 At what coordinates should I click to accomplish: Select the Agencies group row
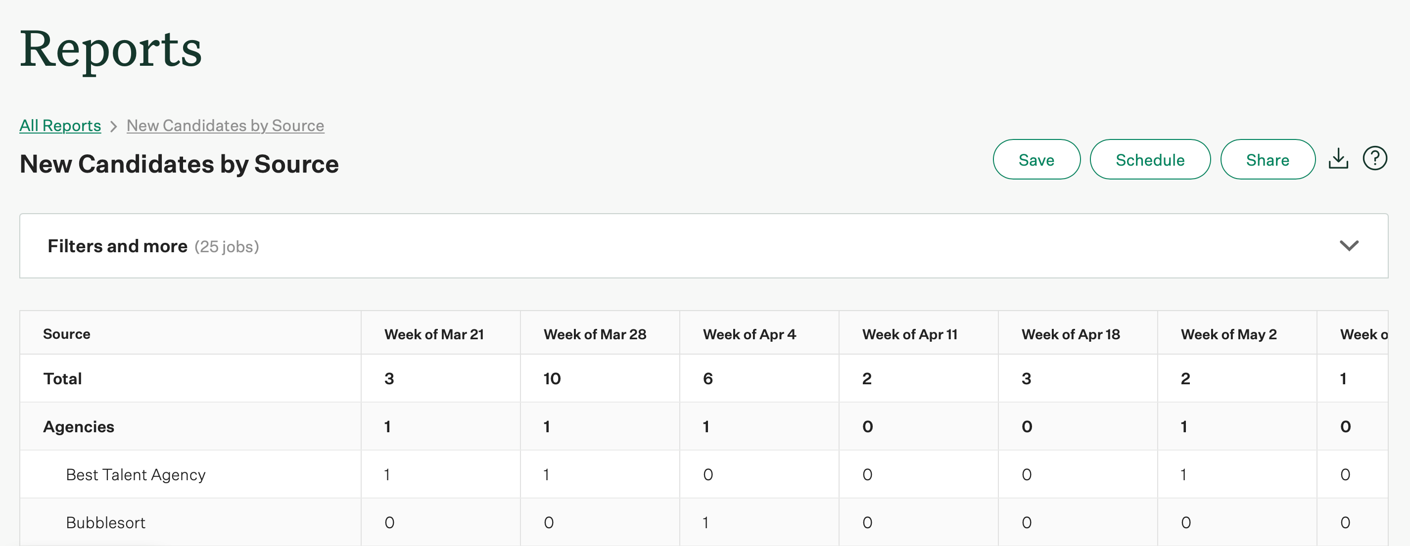[78, 426]
